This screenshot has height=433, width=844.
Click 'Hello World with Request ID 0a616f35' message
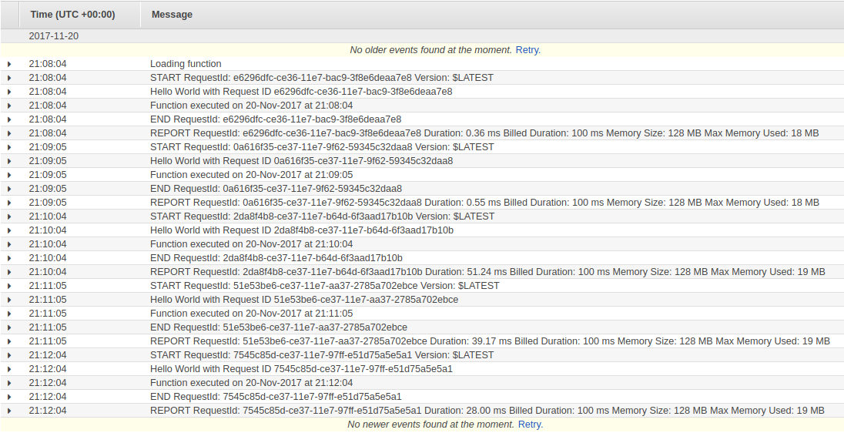[x=301, y=161]
